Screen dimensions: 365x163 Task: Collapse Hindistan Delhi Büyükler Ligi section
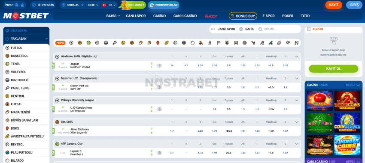[x=297, y=56]
